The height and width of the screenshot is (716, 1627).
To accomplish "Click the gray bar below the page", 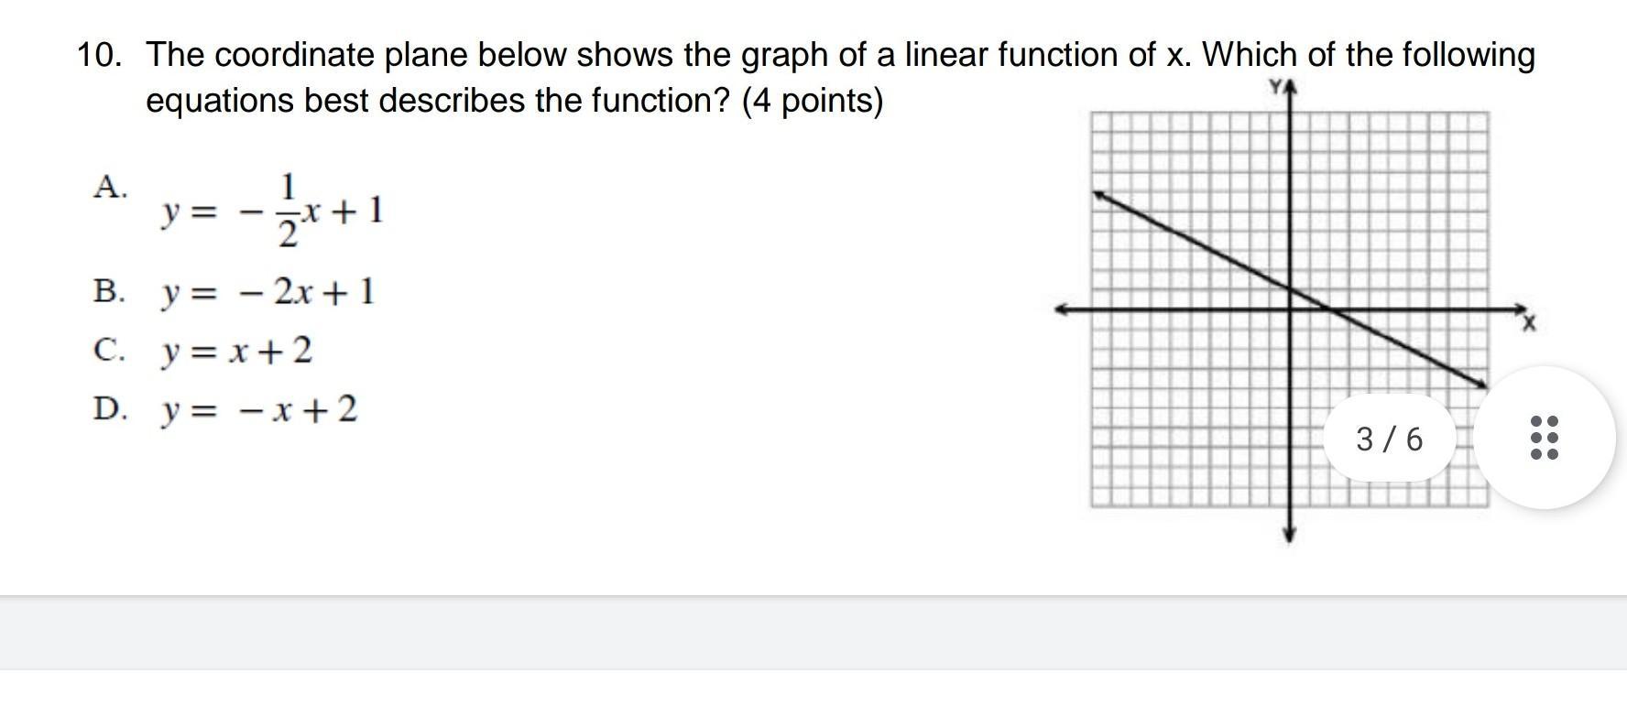I will click(813, 633).
